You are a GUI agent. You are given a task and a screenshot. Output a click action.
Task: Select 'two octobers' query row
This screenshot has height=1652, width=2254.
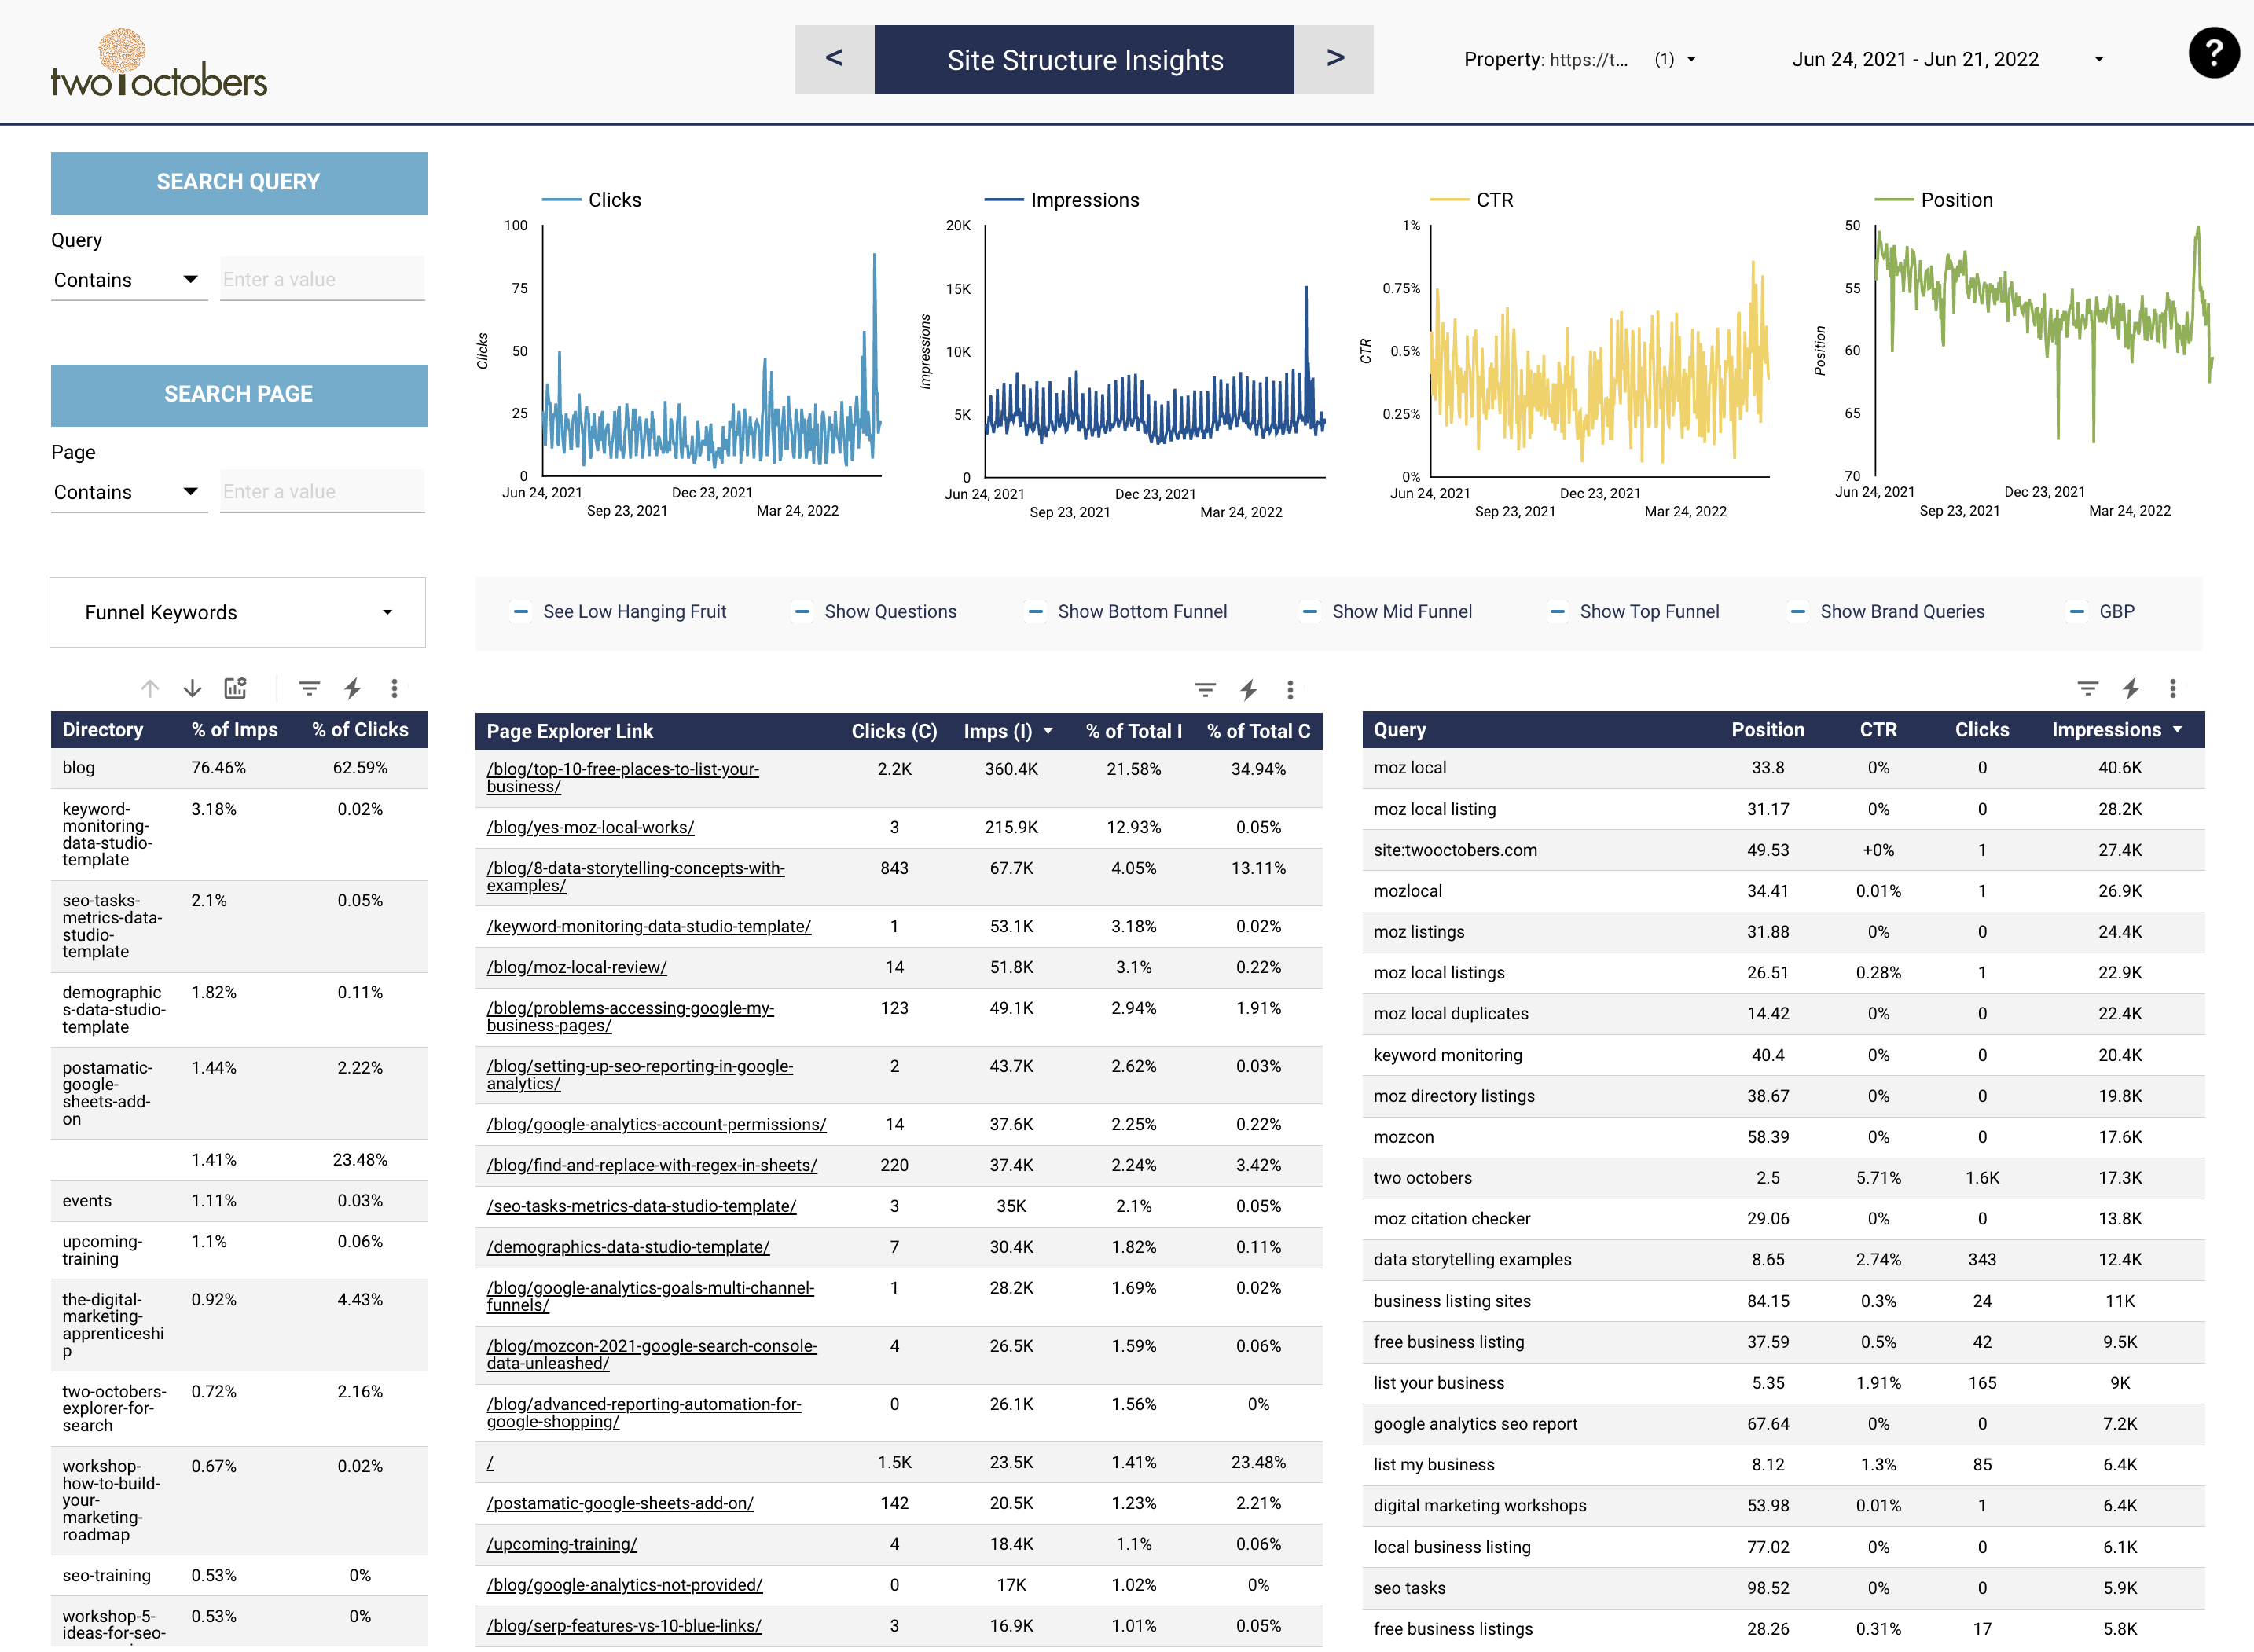coord(1783,1178)
